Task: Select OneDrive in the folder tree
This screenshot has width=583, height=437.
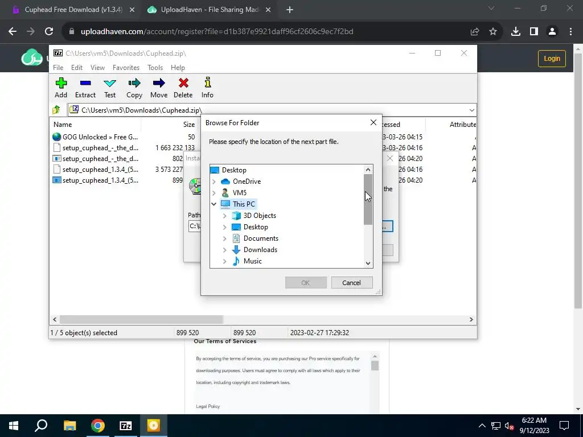Action: click(x=247, y=182)
